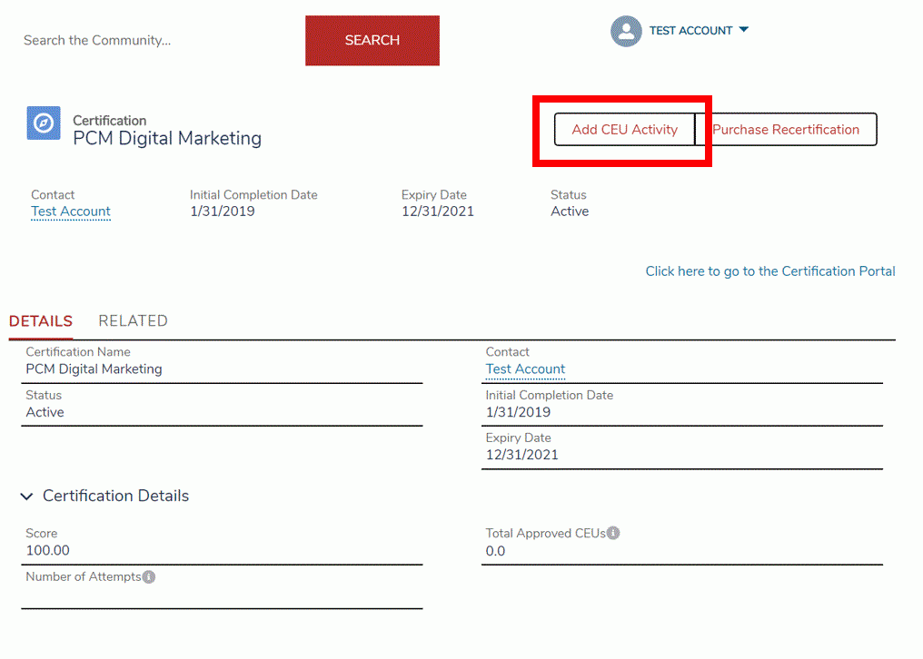Collapse the Certification Details section chevron
923x659 pixels.
(26, 497)
